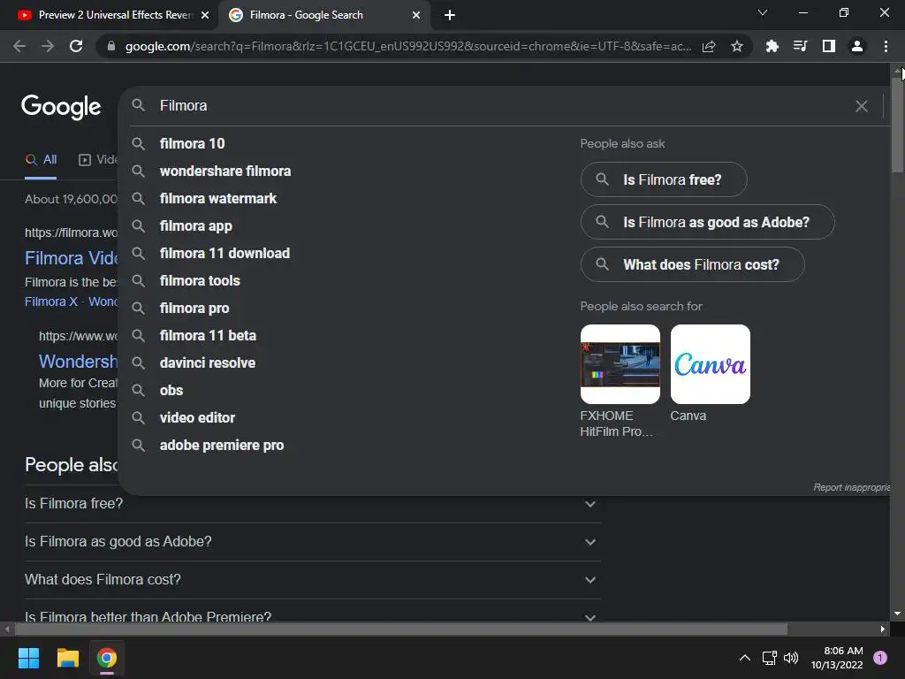This screenshot has height=679, width=905.
Task: Choose suggestion 'wondershare filmora'
Action: pyautogui.click(x=225, y=171)
